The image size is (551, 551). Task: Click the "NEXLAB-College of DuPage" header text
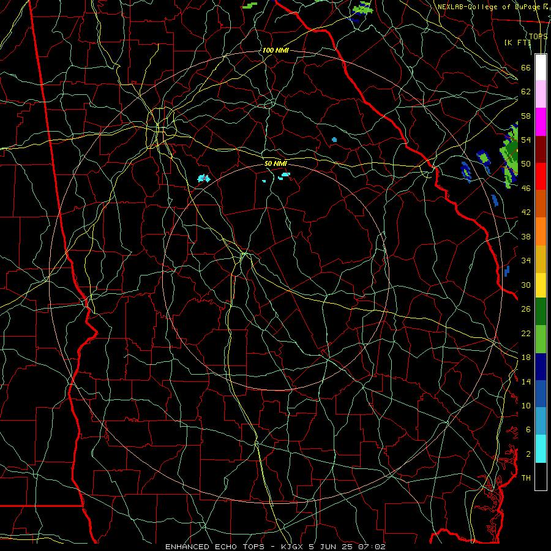(x=489, y=7)
